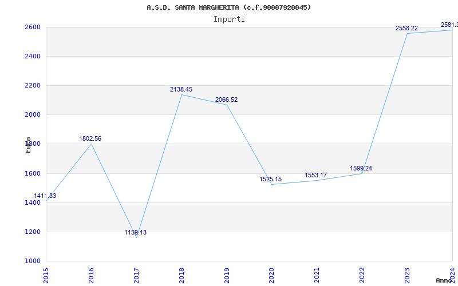The height and width of the screenshot is (286, 458).
Task: Select the 1802.56 data label
Action: click(x=90, y=138)
